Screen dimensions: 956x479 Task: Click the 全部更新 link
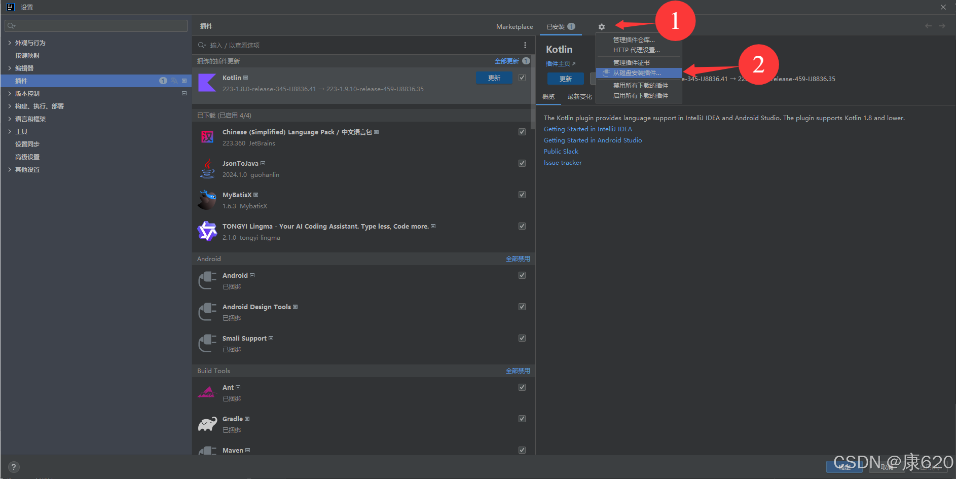click(506, 61)
